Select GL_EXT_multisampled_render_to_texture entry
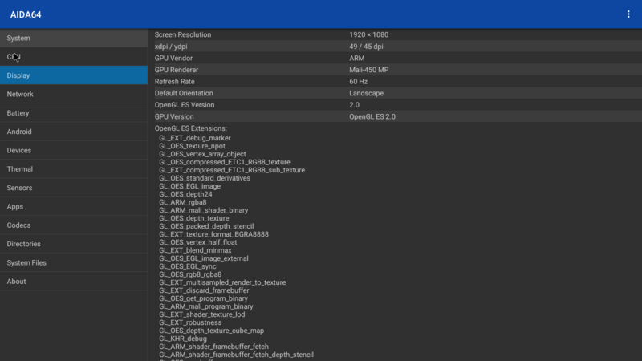642x361 pixels. pos(222,282)
